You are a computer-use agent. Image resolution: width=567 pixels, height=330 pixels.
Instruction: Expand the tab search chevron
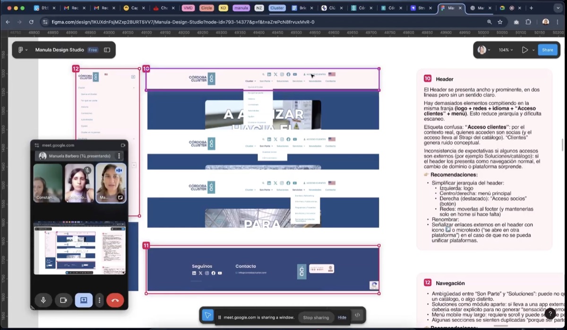coord(558,8)
